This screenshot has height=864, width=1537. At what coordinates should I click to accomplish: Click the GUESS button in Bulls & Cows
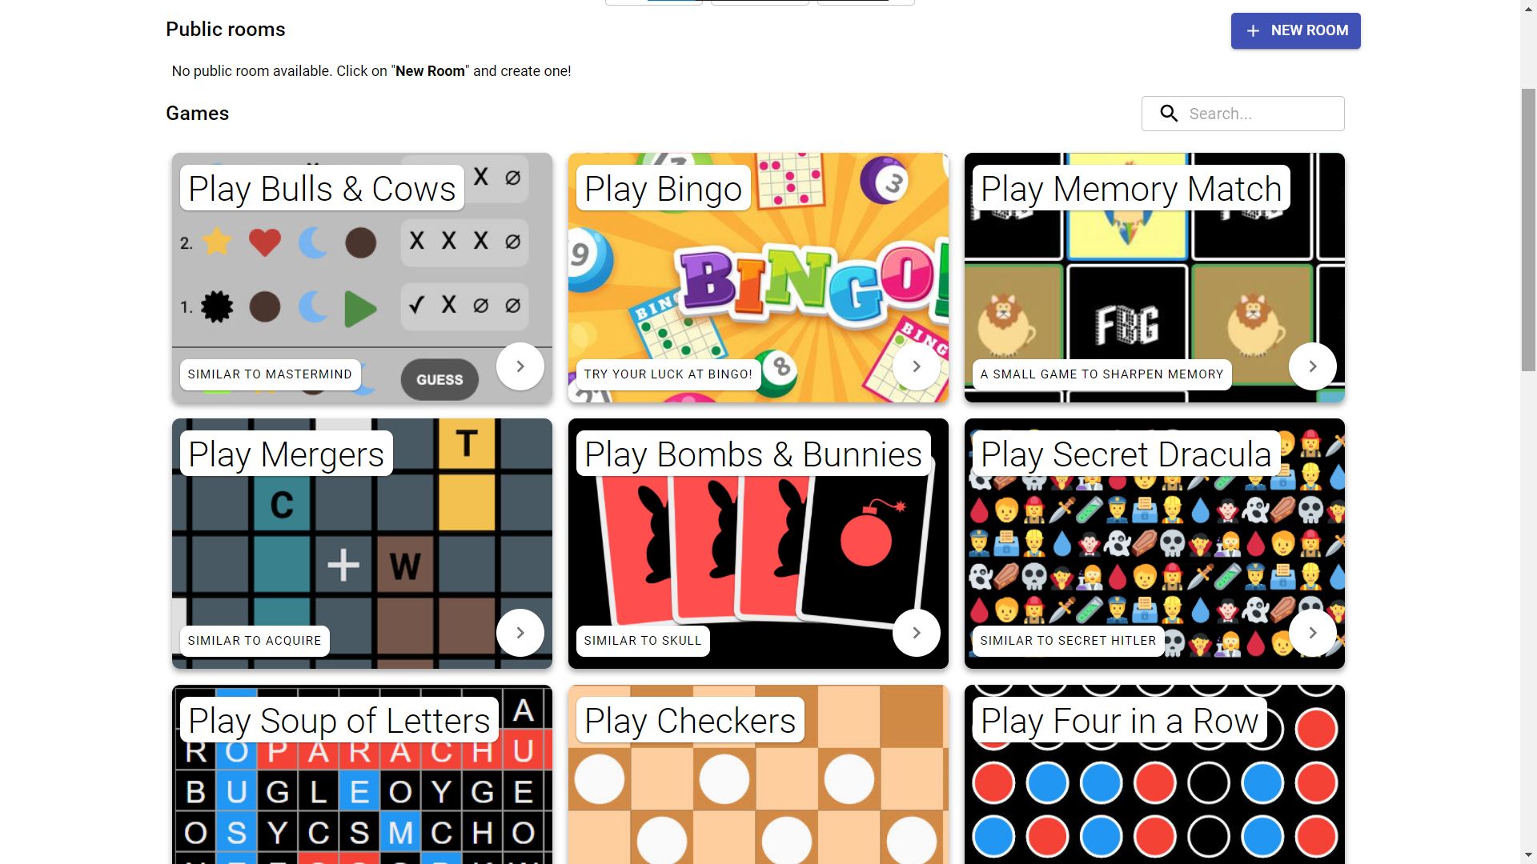(x=438, y=380)
